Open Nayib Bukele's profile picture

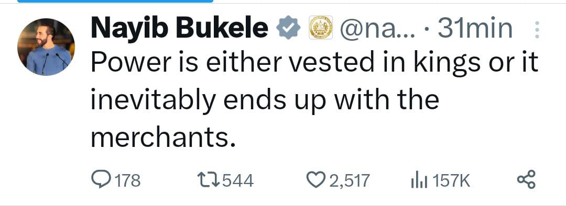tap(46, 47)
